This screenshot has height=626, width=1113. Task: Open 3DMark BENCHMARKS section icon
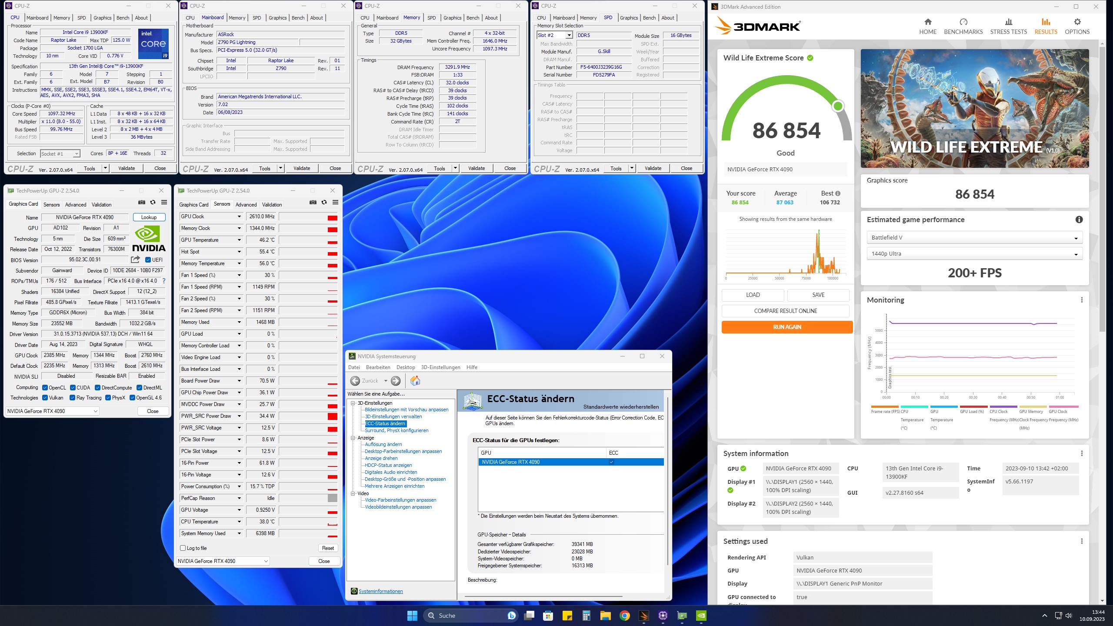(x=963, y=22)
